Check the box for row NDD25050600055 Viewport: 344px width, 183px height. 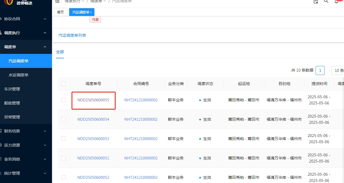64,100
